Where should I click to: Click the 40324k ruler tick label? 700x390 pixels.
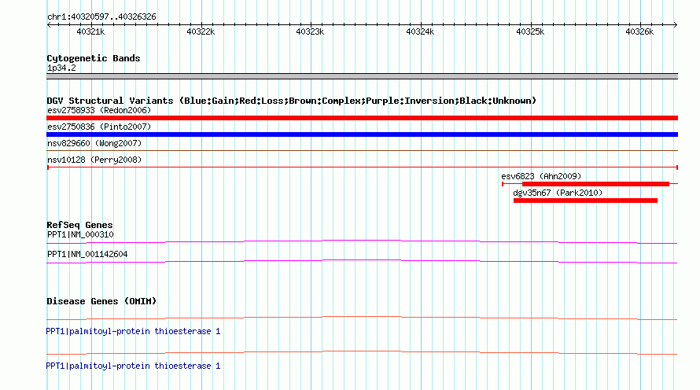tap(420, 31)
